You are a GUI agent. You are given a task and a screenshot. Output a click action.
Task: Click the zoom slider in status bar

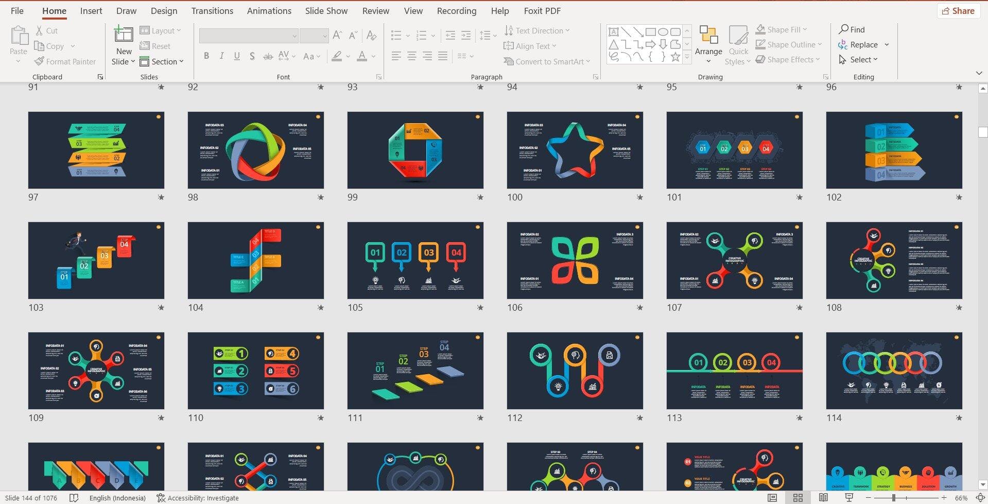click(894, 498)
